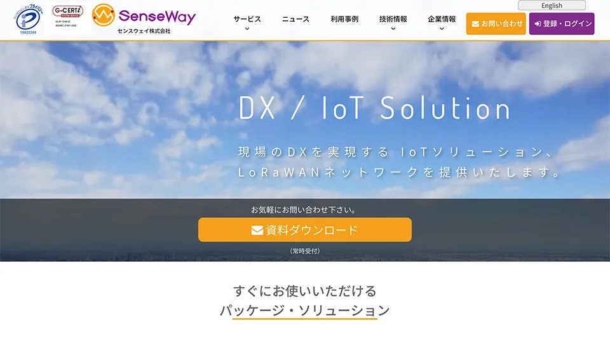Image resolution: width=610 pixels, height=343 pixels.
Task: Click the envelope icon in お問い合わせ button
Action: (x=475, y=24)
